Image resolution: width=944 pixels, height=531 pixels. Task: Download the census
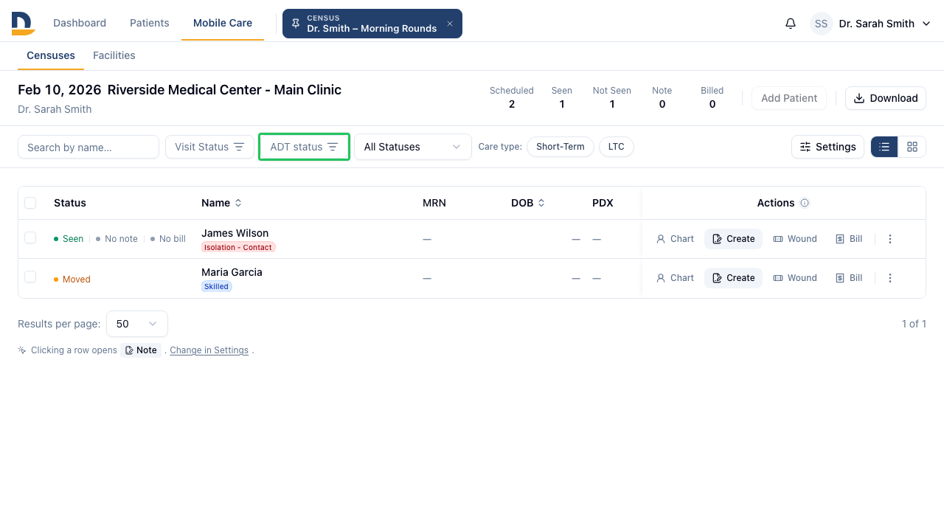pyautogui.click(x=886, y=98)
